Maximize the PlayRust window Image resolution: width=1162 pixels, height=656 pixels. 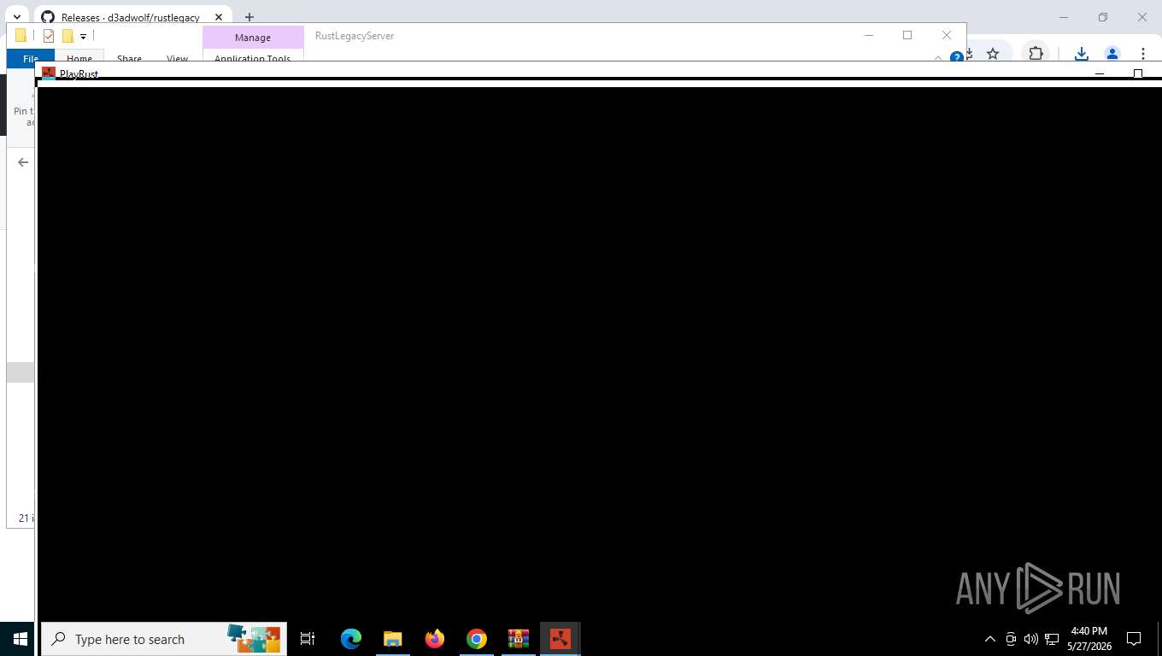(1138, 73)
